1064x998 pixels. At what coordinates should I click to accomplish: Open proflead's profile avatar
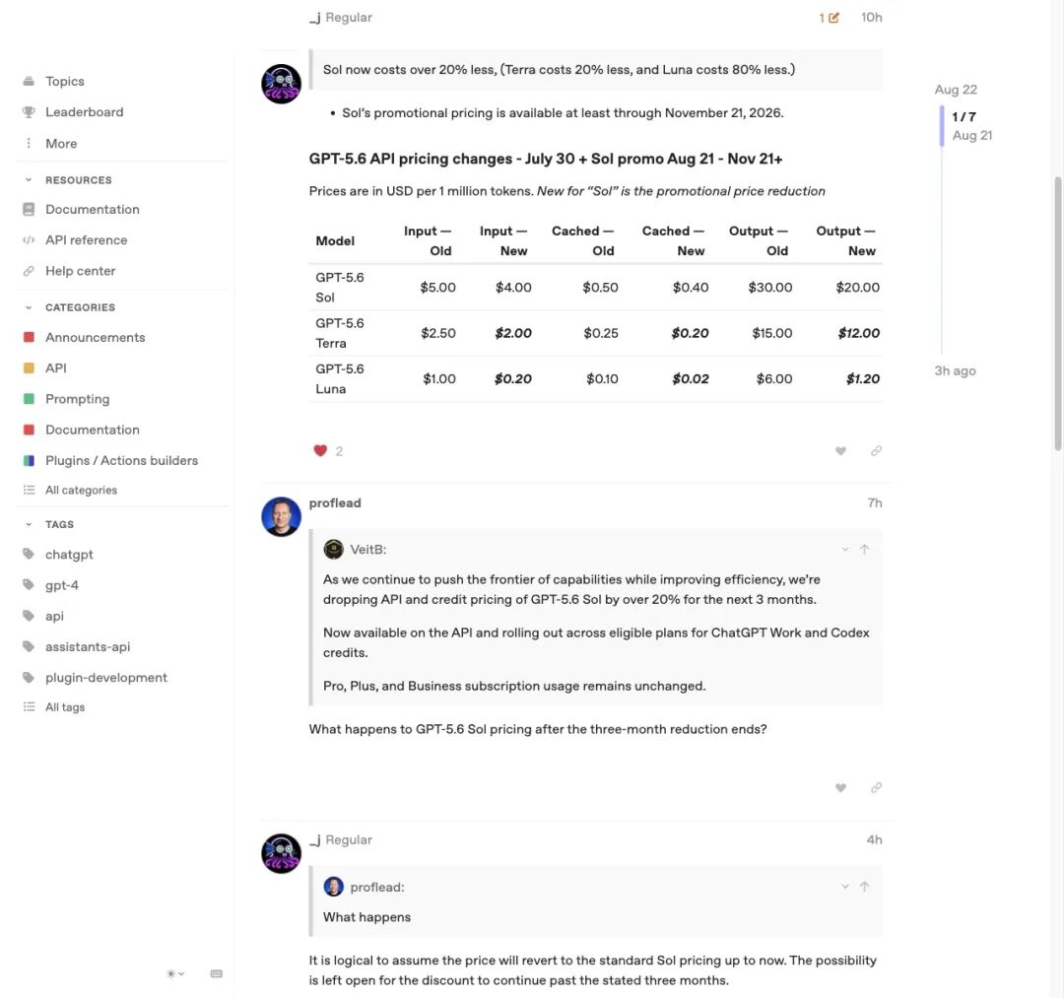281,517
